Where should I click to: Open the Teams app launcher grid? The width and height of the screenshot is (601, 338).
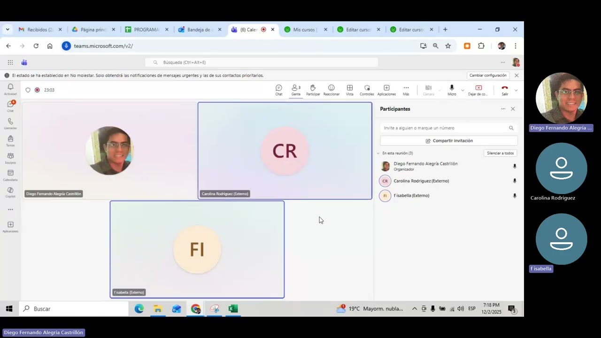click(10, 62)
